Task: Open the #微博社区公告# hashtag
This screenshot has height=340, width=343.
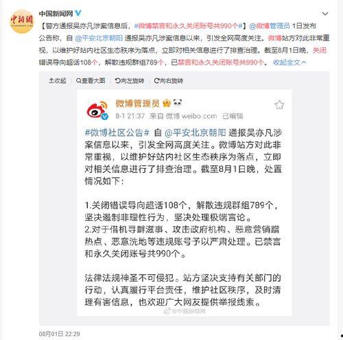Action: [117, 132]
